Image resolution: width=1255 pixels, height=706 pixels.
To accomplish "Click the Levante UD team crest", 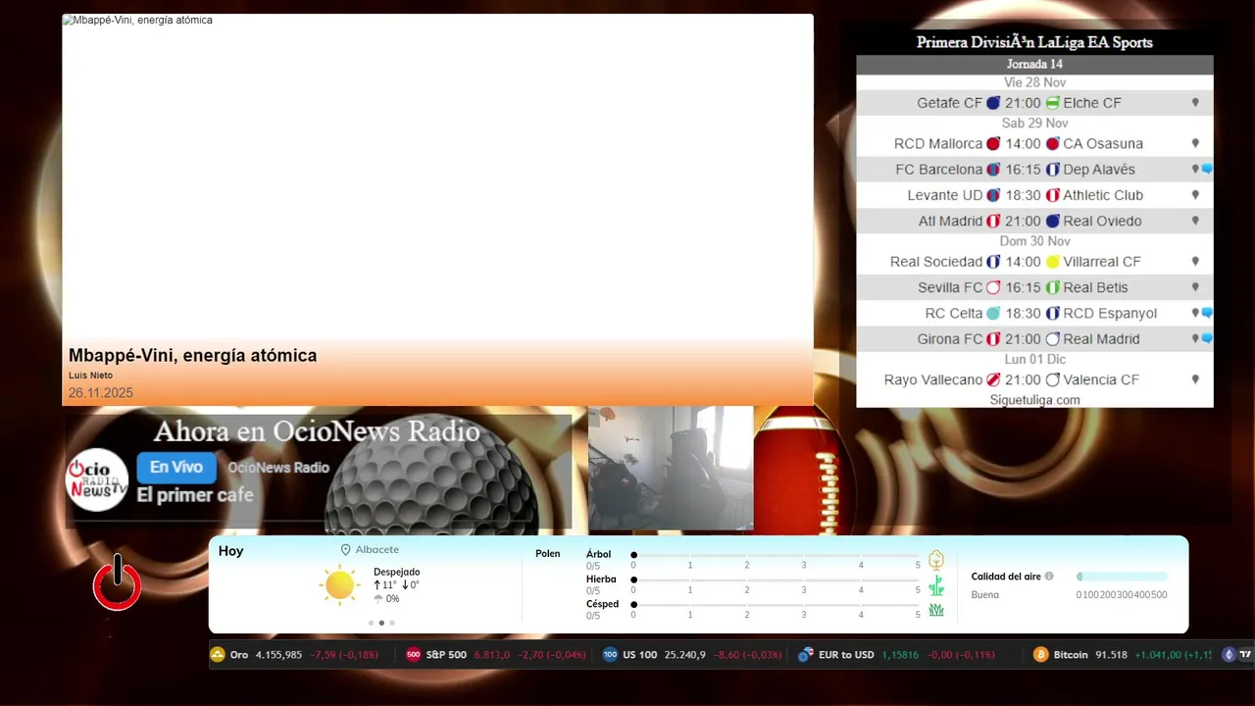I will [x=993, y=195].
